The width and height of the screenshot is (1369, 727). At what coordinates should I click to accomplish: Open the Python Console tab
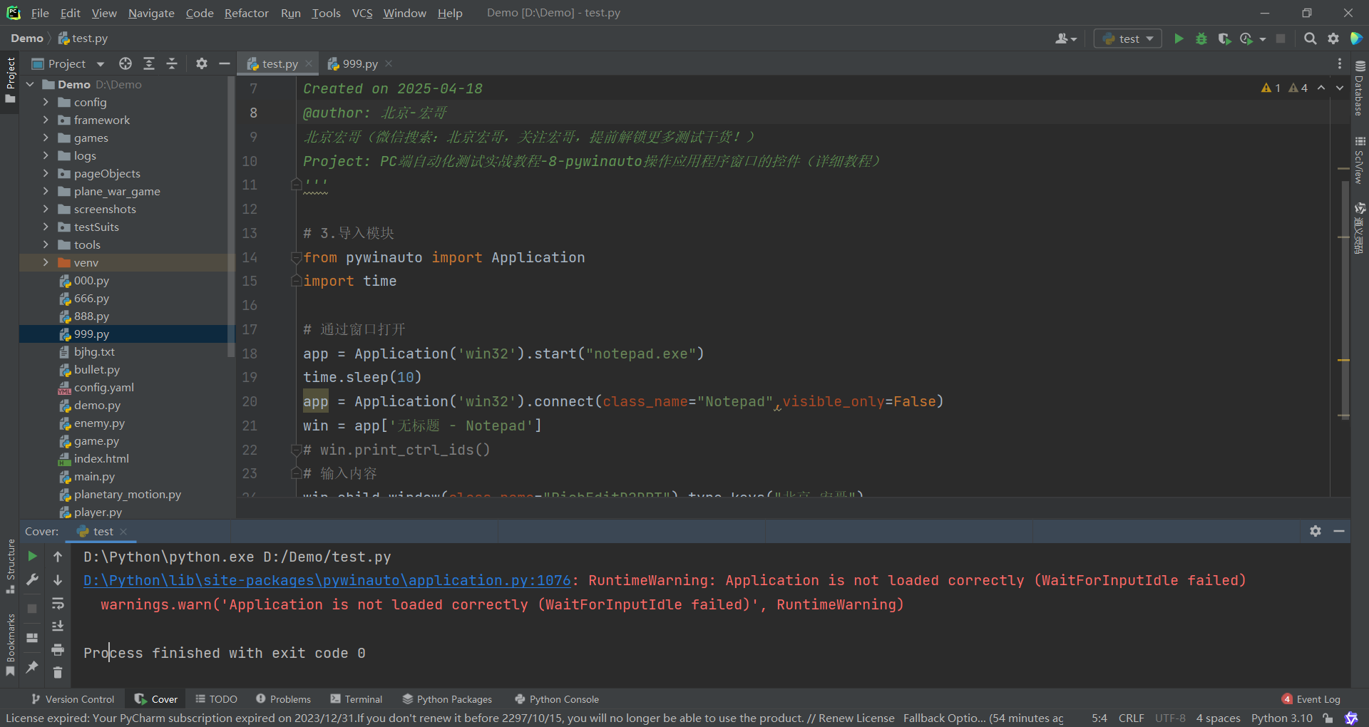point(557,699)
